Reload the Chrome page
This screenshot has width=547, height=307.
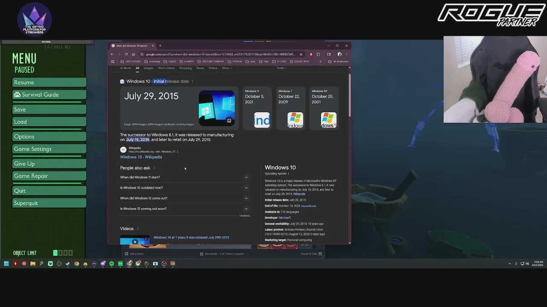(126, 54)
